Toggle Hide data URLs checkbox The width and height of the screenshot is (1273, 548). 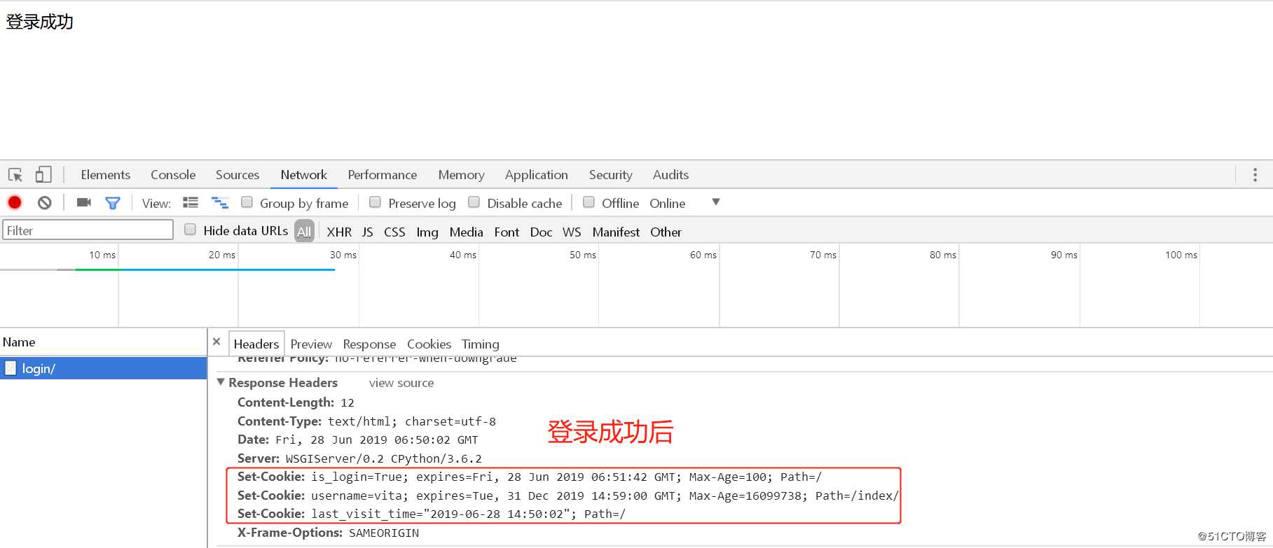click(x=190, y=230)
